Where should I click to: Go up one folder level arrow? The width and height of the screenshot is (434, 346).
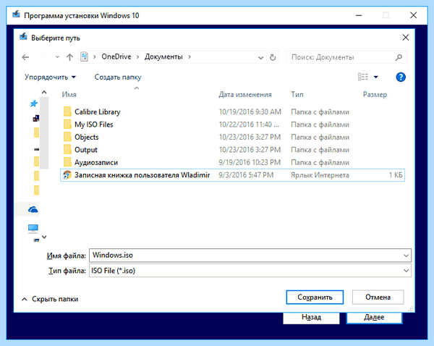[x=69, y=57]
